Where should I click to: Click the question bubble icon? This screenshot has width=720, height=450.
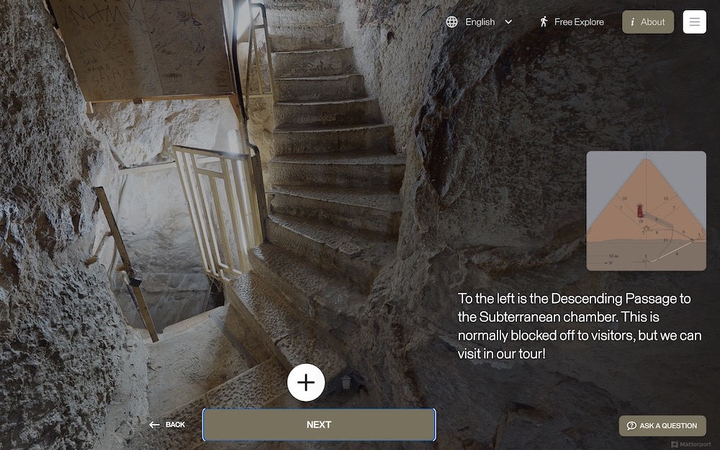click(631, 426)
